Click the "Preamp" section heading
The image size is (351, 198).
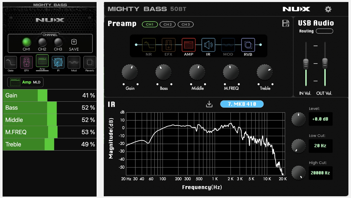click(x=122, y=24)
